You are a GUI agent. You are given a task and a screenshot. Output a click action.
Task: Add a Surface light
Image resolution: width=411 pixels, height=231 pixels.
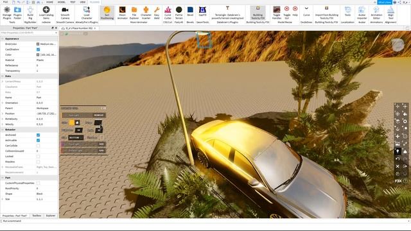pyautogui.click(x=101, y=151)
